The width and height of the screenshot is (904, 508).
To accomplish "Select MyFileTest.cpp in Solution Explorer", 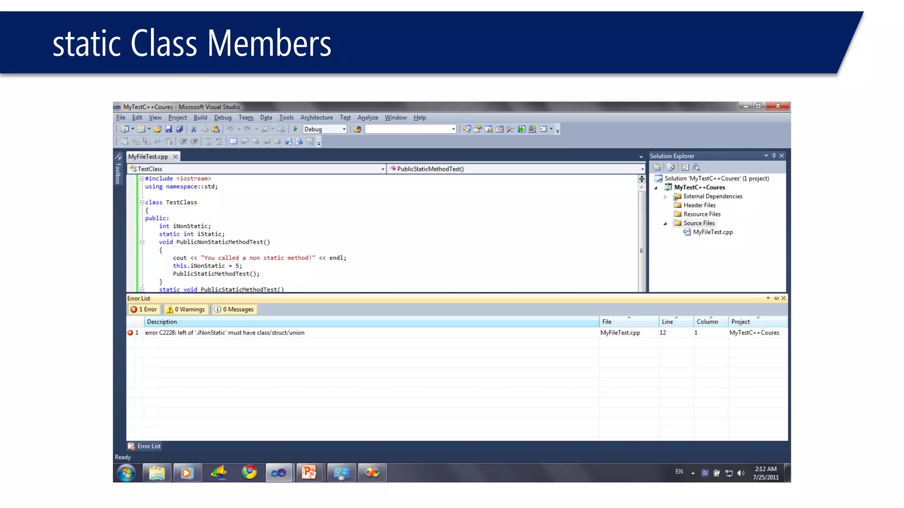I will (712, 232).
